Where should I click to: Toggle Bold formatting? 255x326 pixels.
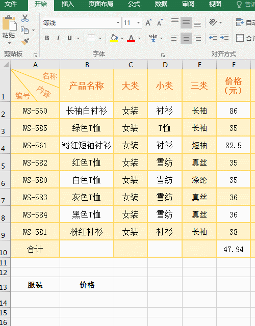tap(47, 38)
